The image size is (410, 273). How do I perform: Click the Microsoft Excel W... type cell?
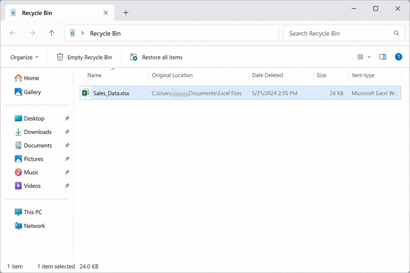374,93
